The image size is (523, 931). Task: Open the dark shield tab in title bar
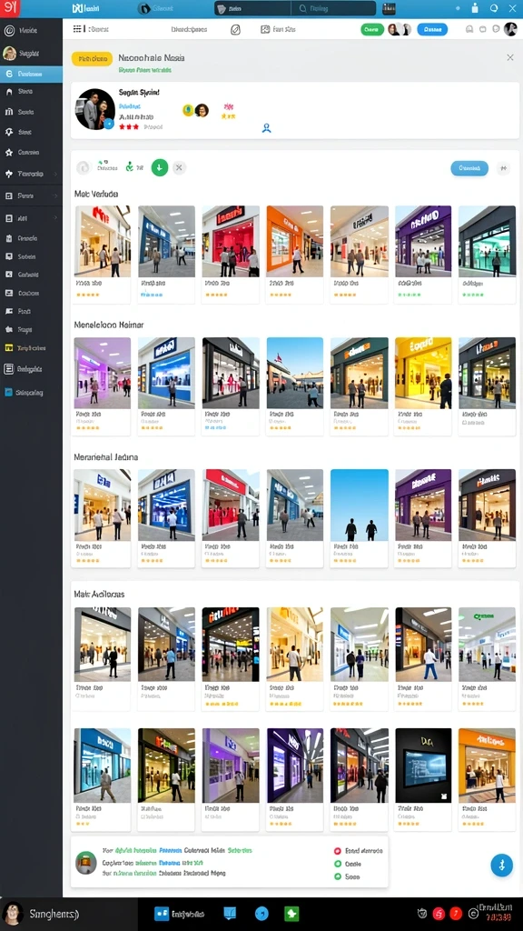pos(252,8)
